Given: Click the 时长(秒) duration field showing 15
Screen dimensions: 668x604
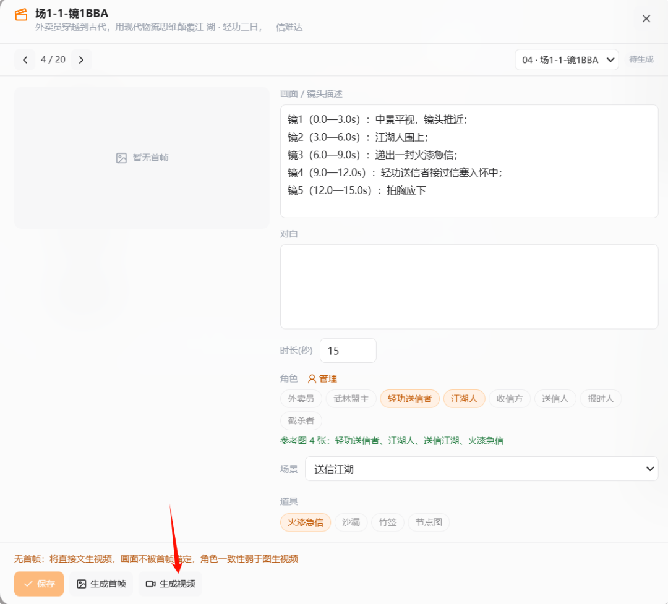Looking at the screenshot, I should (348, 351).
